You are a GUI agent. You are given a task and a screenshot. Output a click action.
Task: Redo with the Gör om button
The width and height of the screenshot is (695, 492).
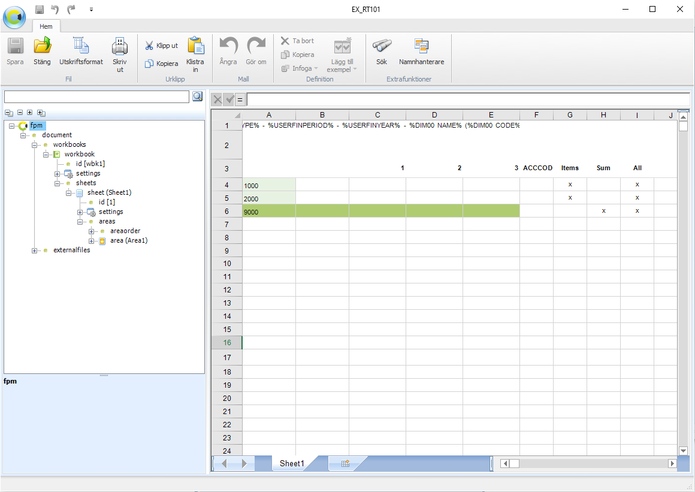point(256,52)
